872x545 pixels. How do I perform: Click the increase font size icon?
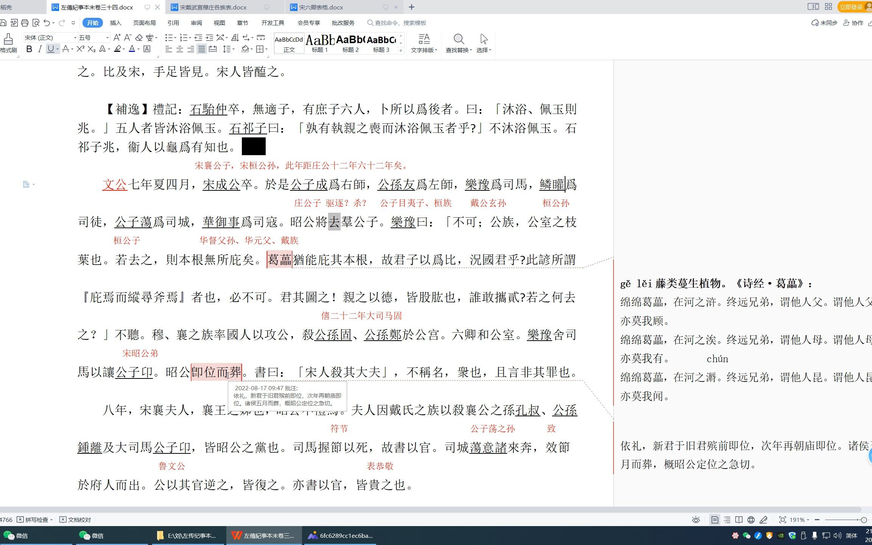(x=117, y=37)
